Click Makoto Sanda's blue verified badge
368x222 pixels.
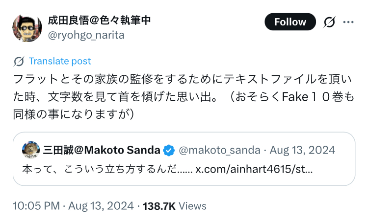pos(168,150)
